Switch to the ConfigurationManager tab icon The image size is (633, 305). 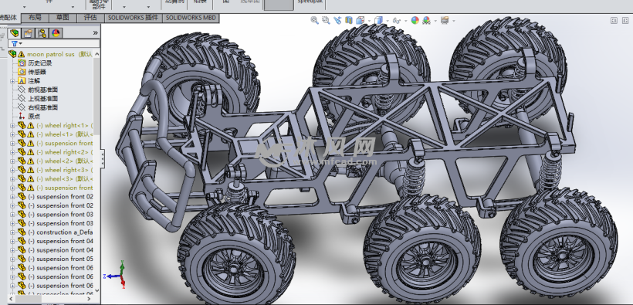(42, 33)
